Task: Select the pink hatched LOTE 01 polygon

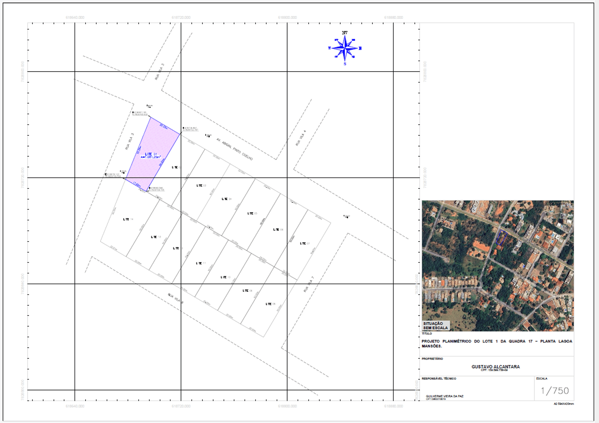Action: (x=153, y=154)
